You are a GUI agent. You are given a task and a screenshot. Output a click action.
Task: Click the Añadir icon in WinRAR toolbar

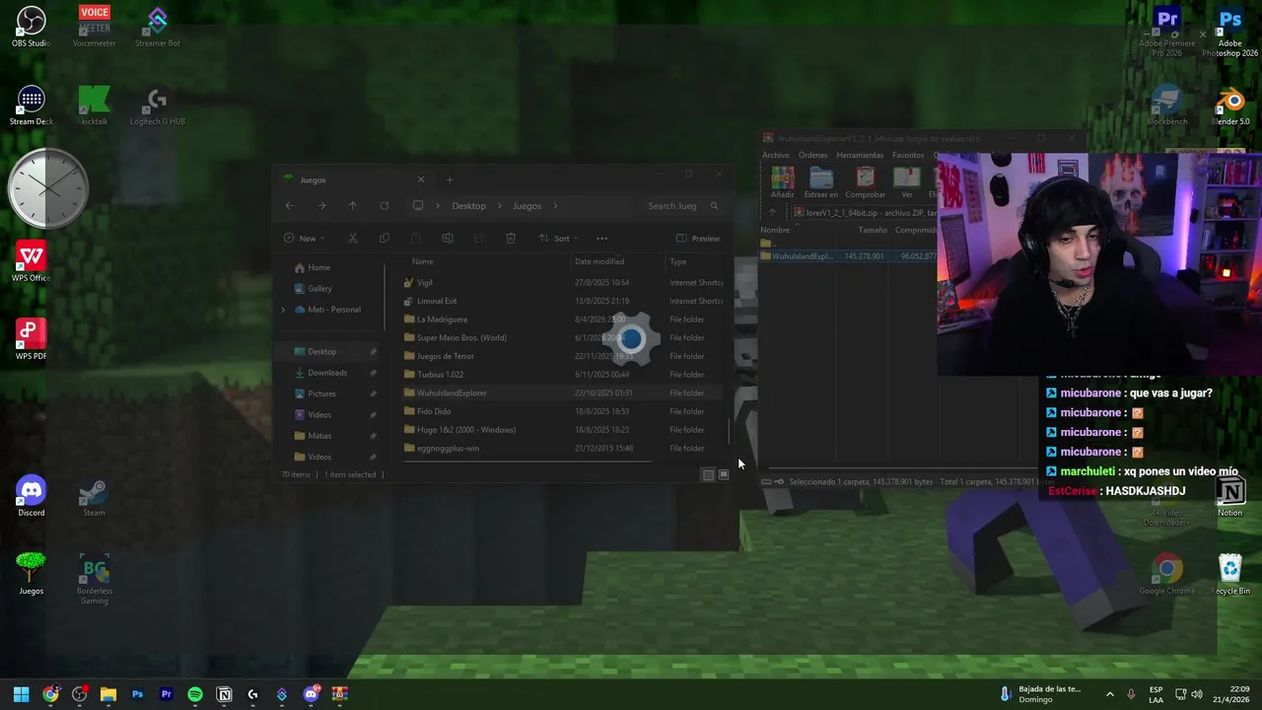click(x=783, y=182)
